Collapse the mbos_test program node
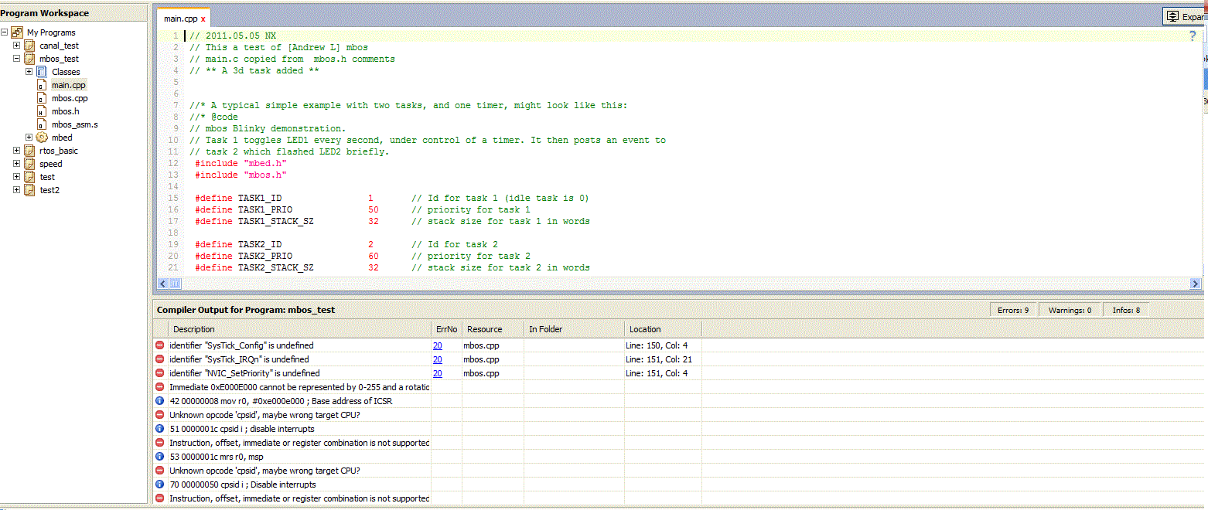 click(16, 59)
